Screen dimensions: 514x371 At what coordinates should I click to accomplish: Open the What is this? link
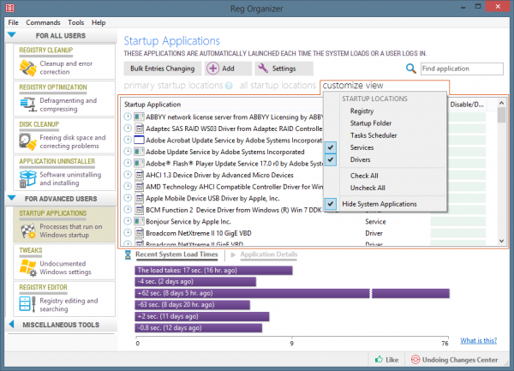[x=478, y=341]
